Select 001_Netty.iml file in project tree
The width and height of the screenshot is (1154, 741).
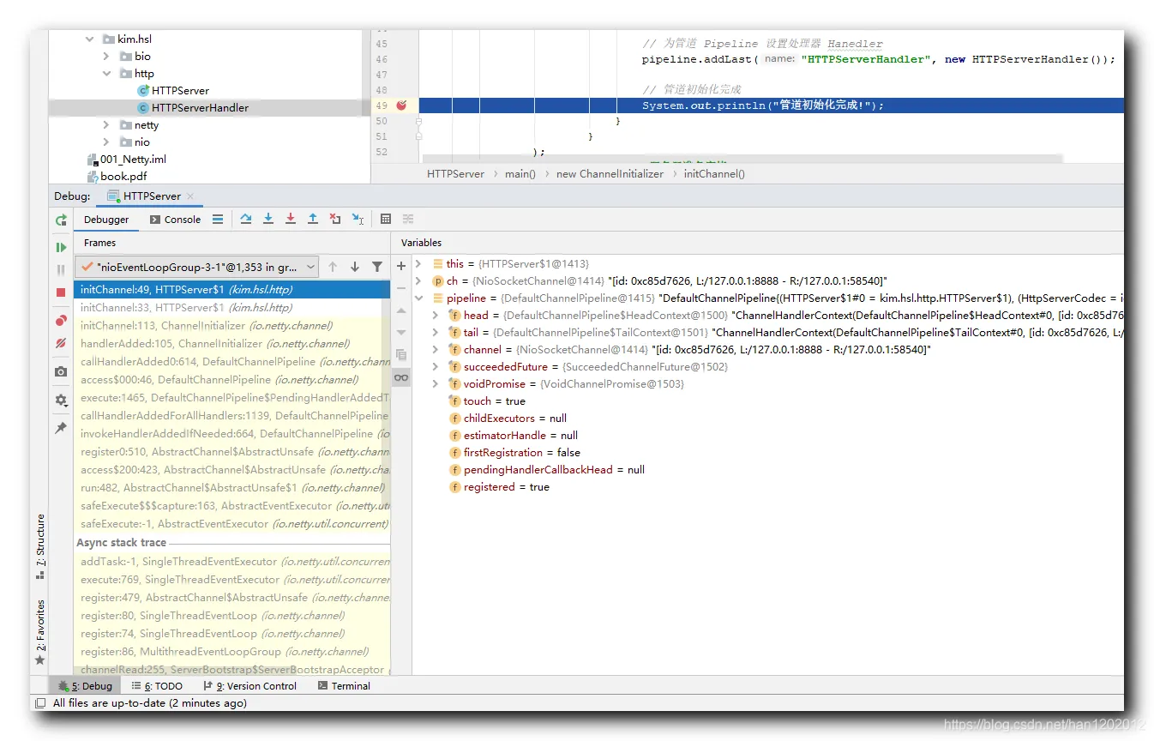133,160
